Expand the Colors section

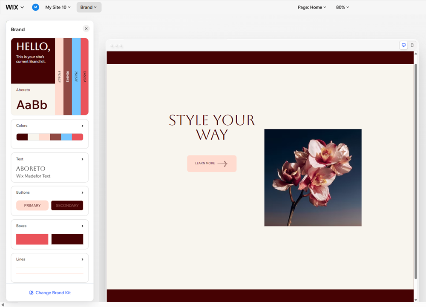[x=83, y=126]
